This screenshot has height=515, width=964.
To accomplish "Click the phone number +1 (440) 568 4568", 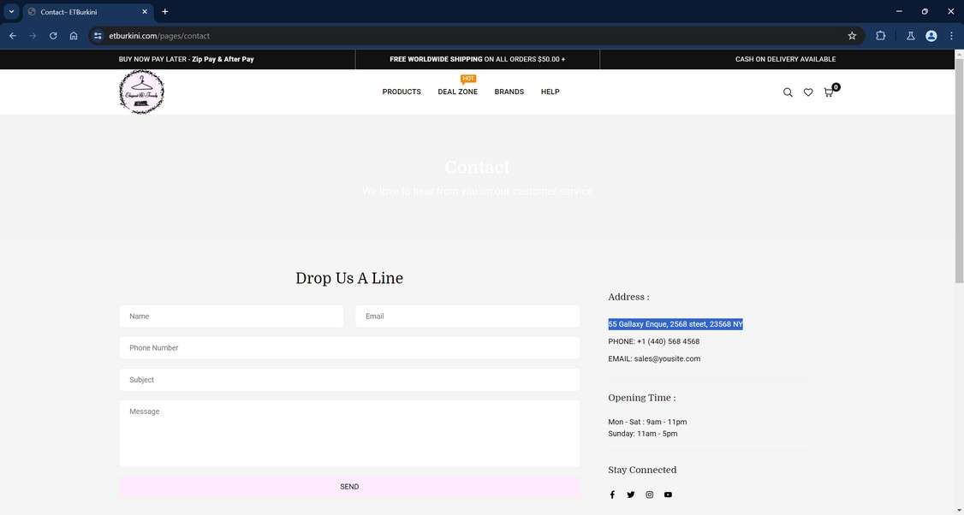I will pyautogui.click(x=669, y=341).
